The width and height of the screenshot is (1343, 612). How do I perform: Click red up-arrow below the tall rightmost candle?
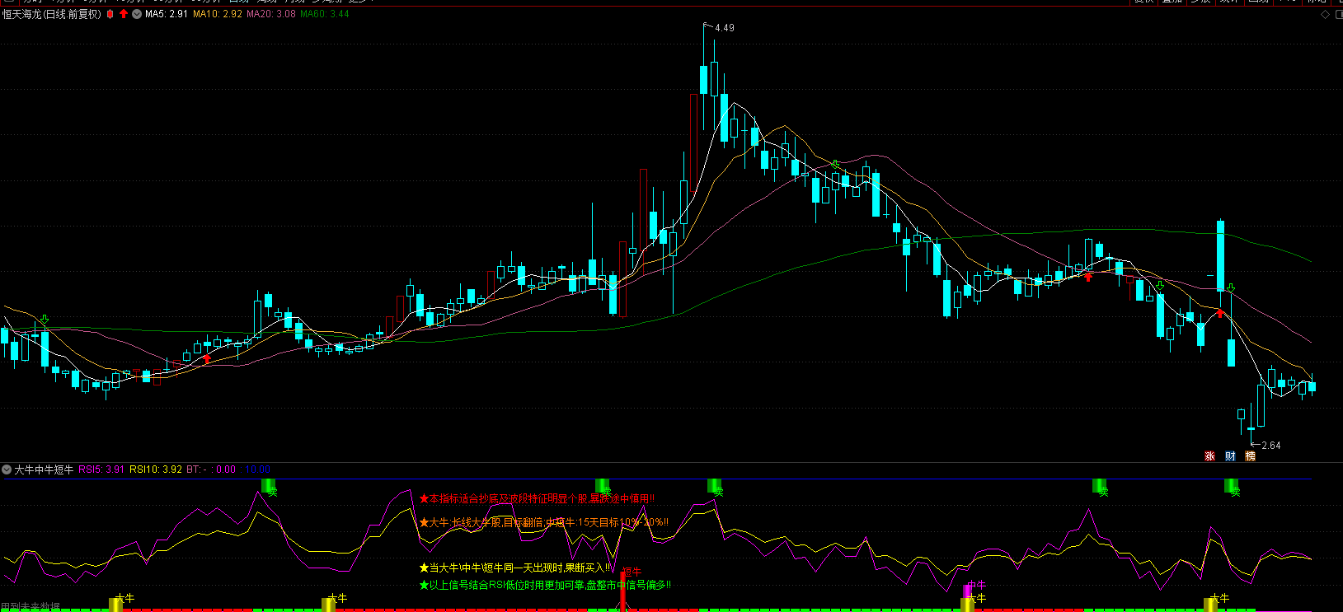[x=1221, y=312]
